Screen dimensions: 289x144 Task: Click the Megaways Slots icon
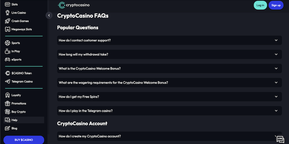click(x=8, y=29)
